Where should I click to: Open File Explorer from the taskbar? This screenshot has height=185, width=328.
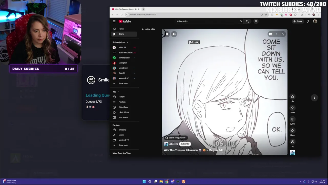coord(161,182)
